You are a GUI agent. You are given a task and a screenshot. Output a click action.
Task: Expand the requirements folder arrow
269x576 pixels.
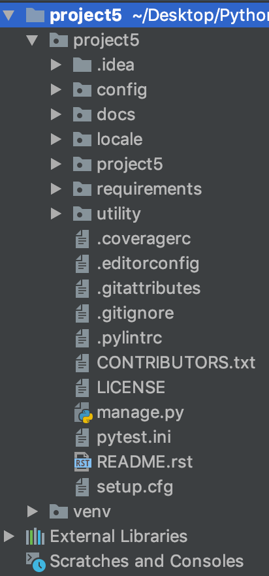56,189
